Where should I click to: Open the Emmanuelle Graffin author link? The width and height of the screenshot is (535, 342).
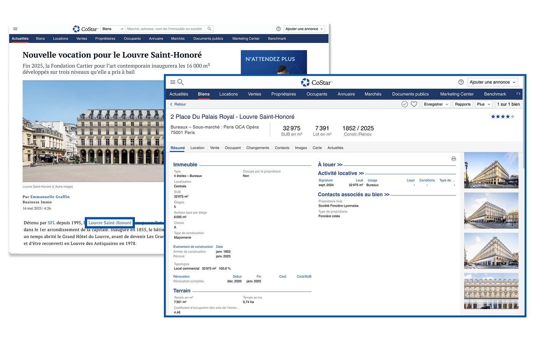click(50, 197)
